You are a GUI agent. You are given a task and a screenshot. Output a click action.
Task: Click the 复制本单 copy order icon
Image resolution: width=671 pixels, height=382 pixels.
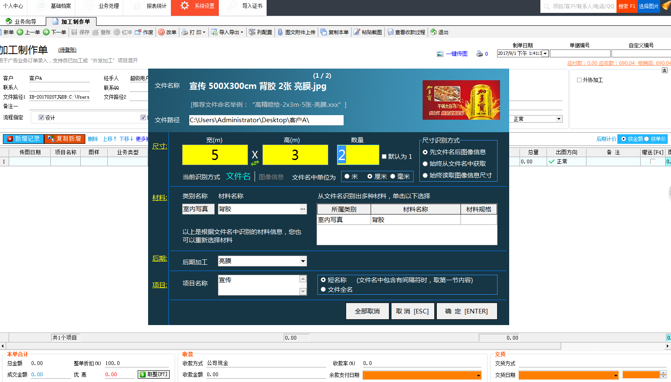tap(324, 32)
